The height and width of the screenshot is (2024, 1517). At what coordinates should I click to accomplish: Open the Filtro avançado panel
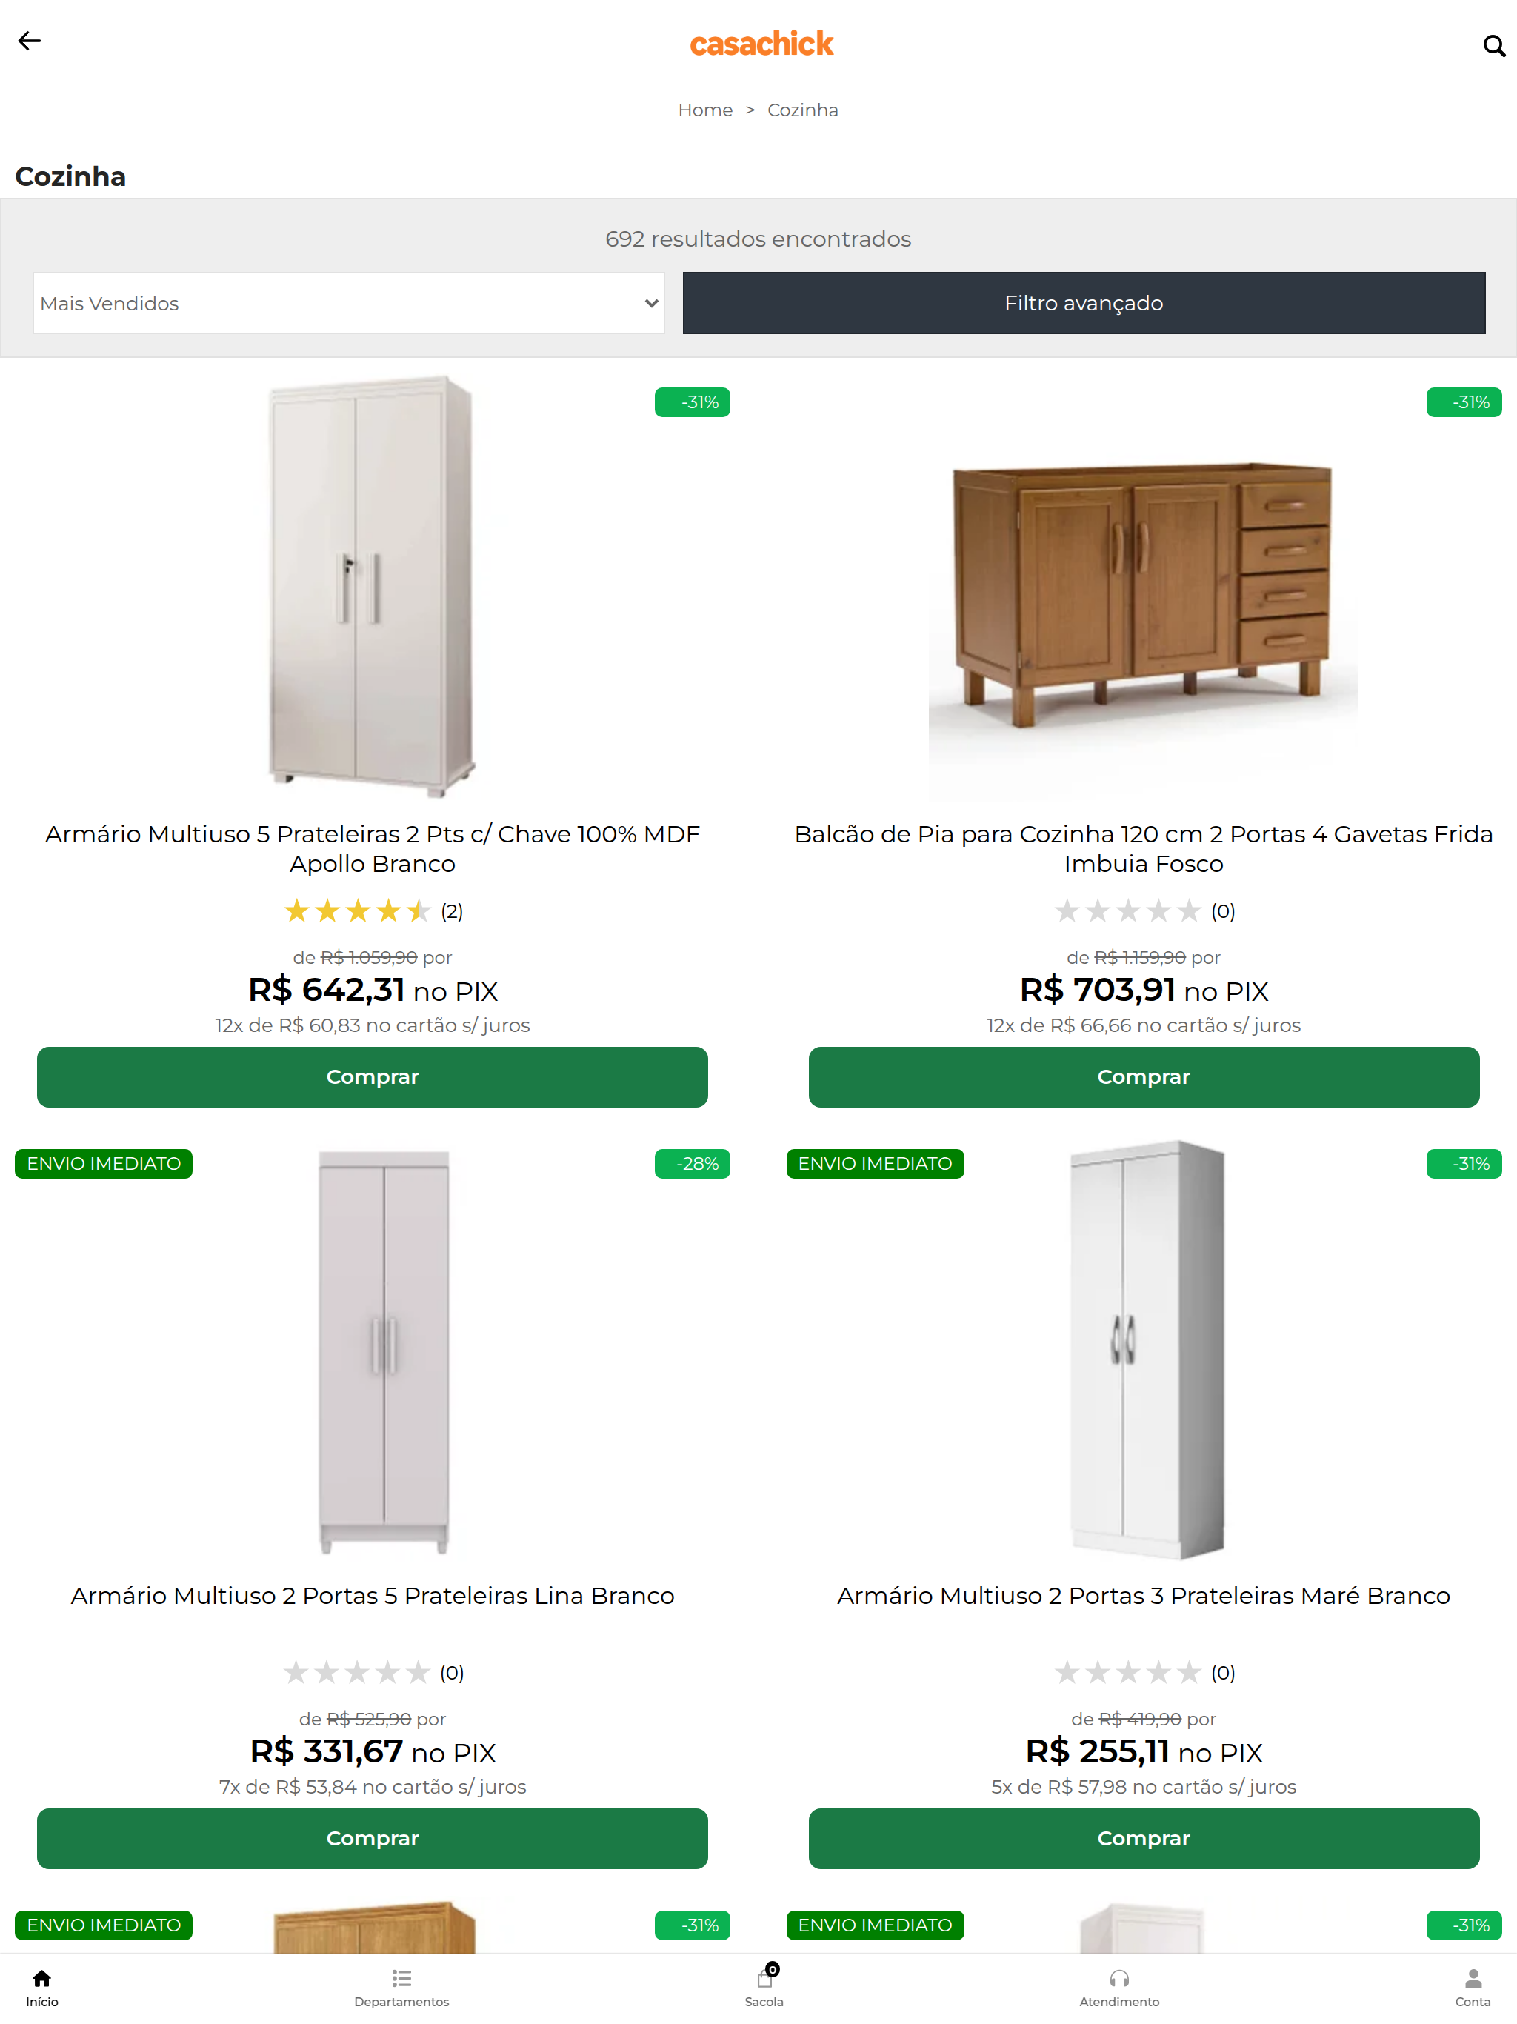point(1084,303)
